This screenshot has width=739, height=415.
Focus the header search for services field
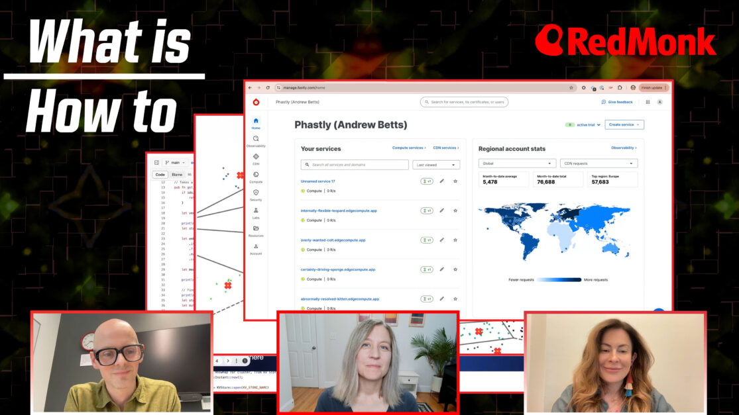tap(464, 102)
